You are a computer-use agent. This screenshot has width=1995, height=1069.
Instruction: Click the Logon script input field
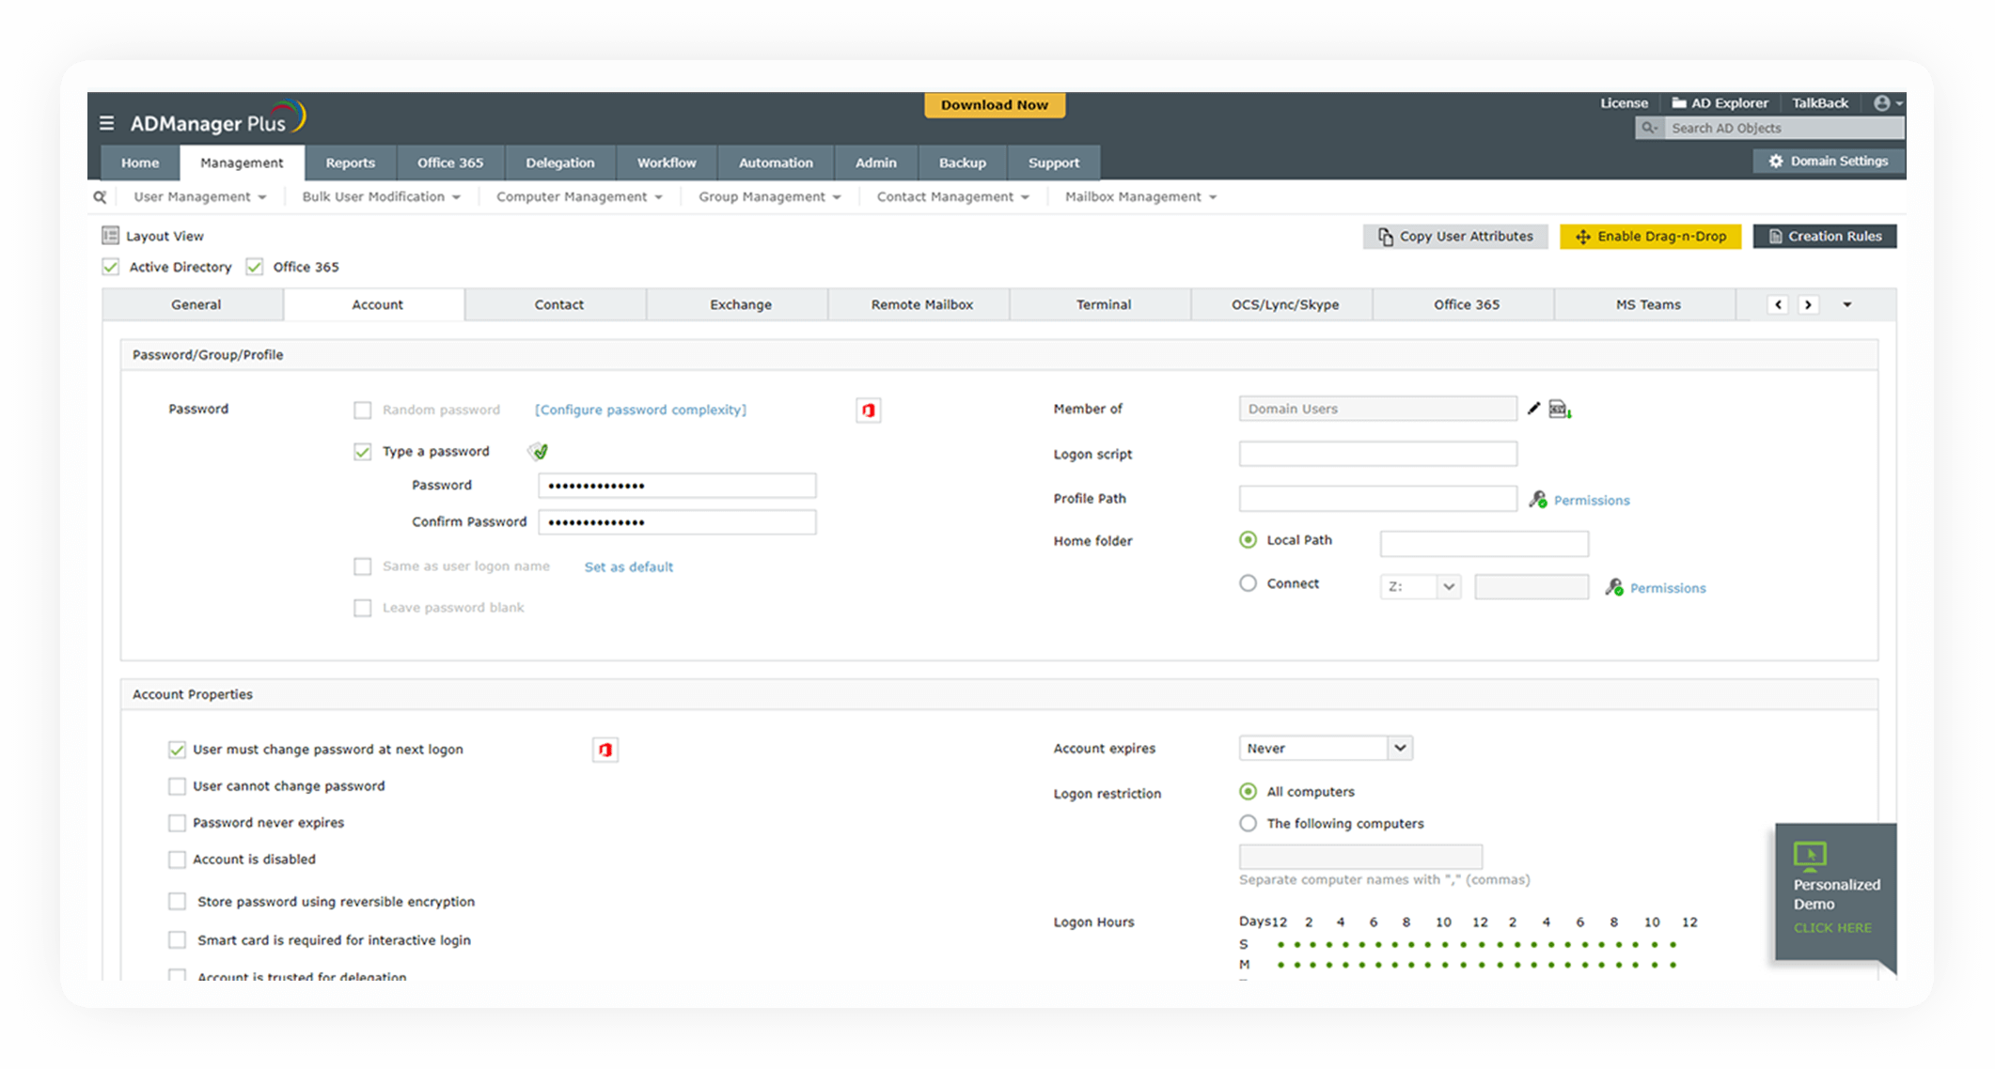pyautogui.click(x=1377, y=455)
